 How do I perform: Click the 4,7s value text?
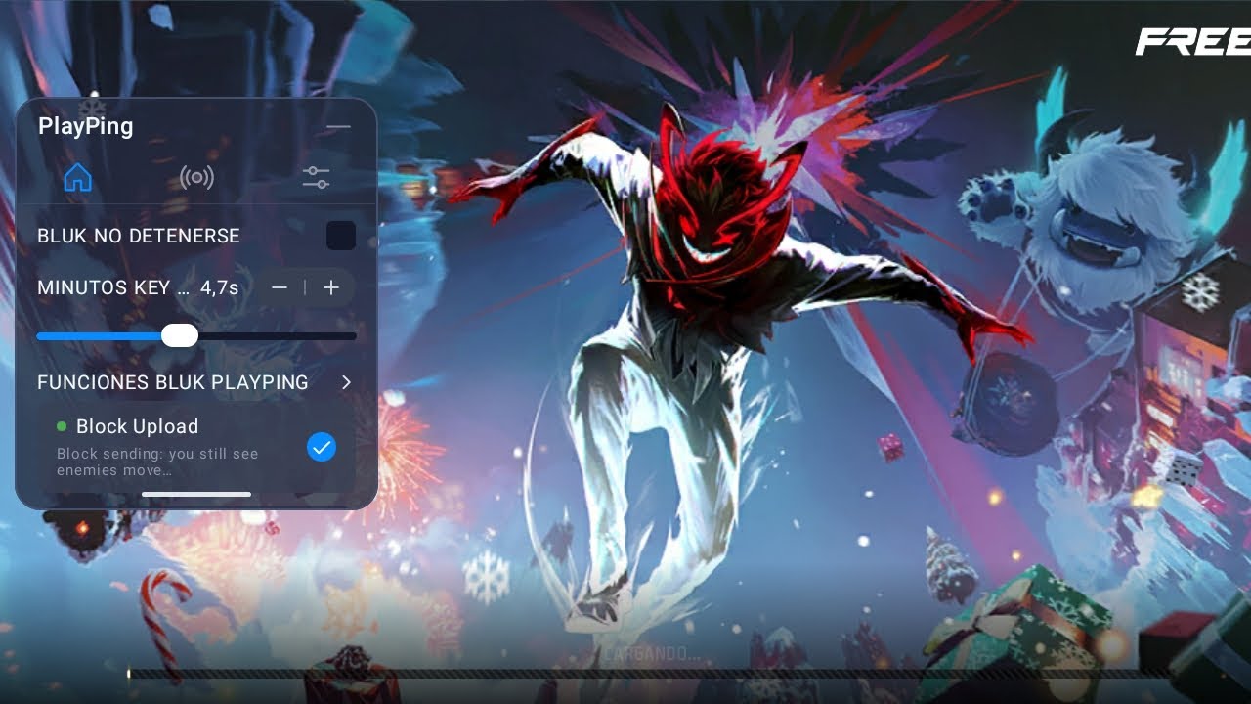point(220,288)
